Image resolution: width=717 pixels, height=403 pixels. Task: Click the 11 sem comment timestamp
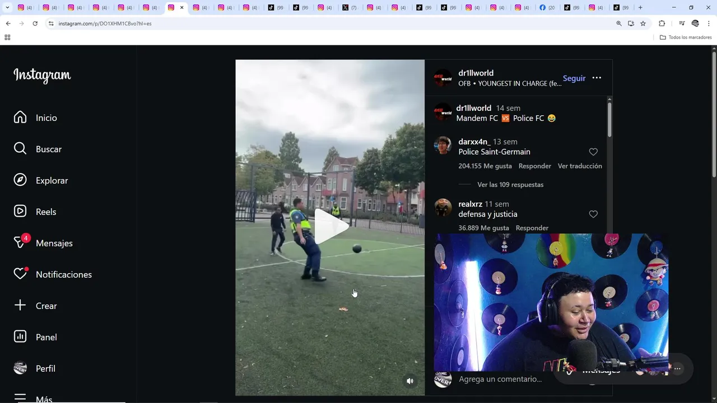click(x=497, y=204)
